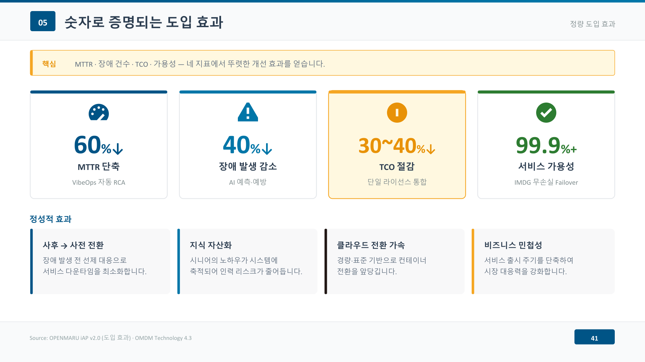Screen dimensions: 645x362
Task: Click the 60% value
Action: [x=99, y=145]
